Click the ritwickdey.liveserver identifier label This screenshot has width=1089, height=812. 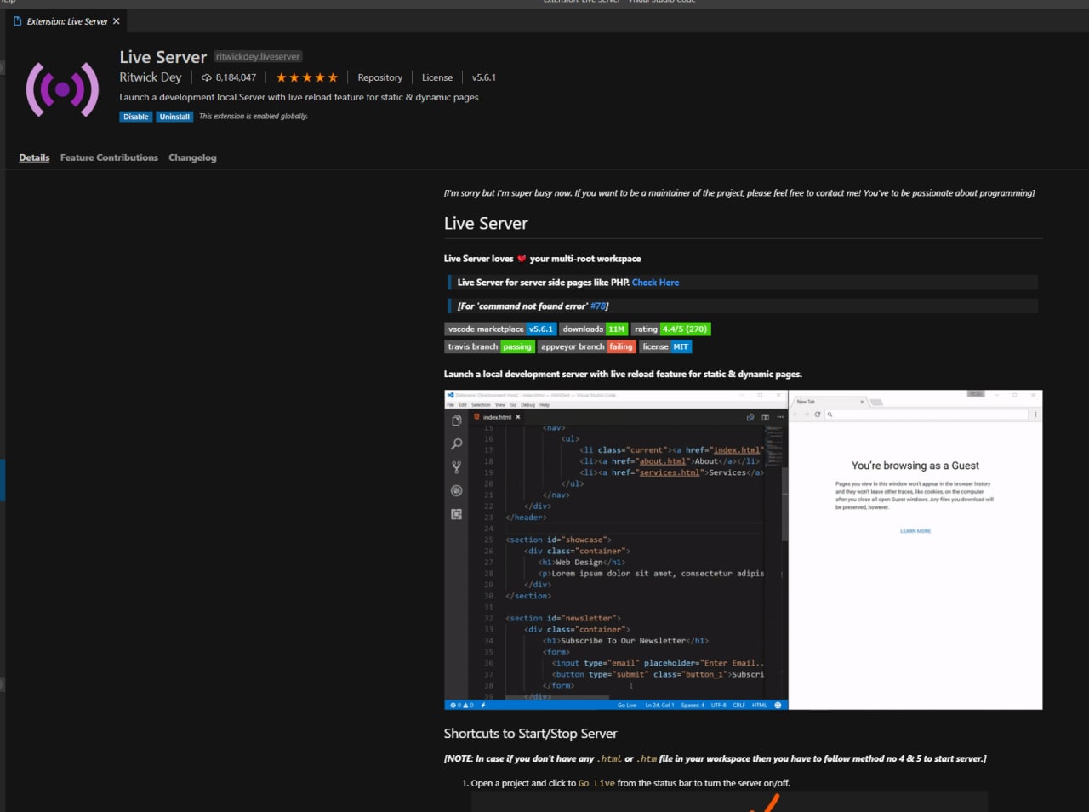pyautogui.click(x=258, y=57)
